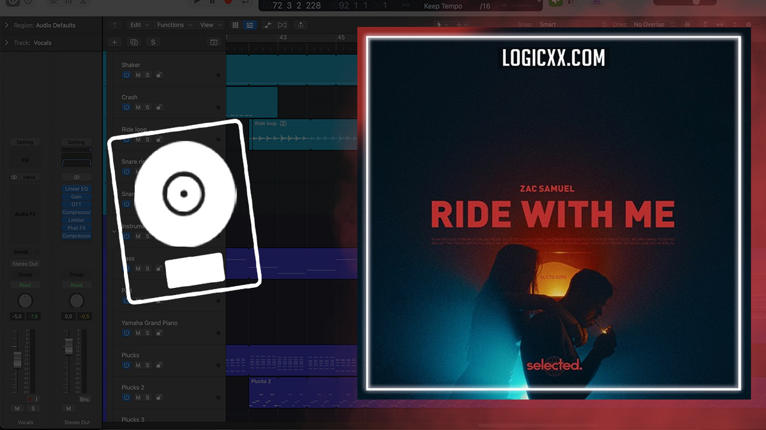Select the blue list view icon near View menu

point(250,25)
